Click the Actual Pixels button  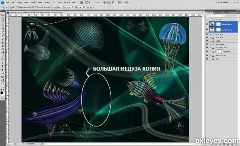point(56,7)
